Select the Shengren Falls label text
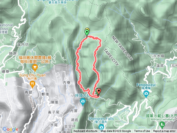 [x=101, y=119]
